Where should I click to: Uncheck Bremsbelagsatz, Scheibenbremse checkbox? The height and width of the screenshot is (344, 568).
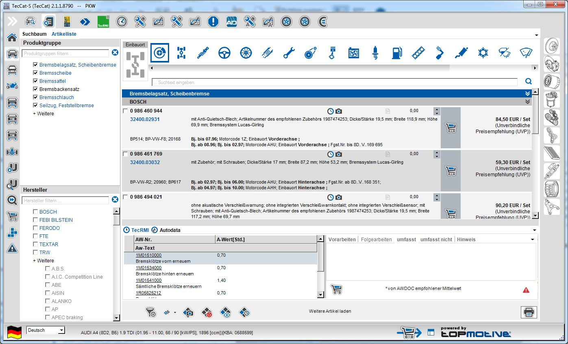35,65
